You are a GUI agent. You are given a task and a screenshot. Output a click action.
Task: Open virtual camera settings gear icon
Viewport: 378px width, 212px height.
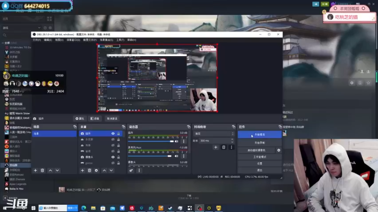click(279, 150)
